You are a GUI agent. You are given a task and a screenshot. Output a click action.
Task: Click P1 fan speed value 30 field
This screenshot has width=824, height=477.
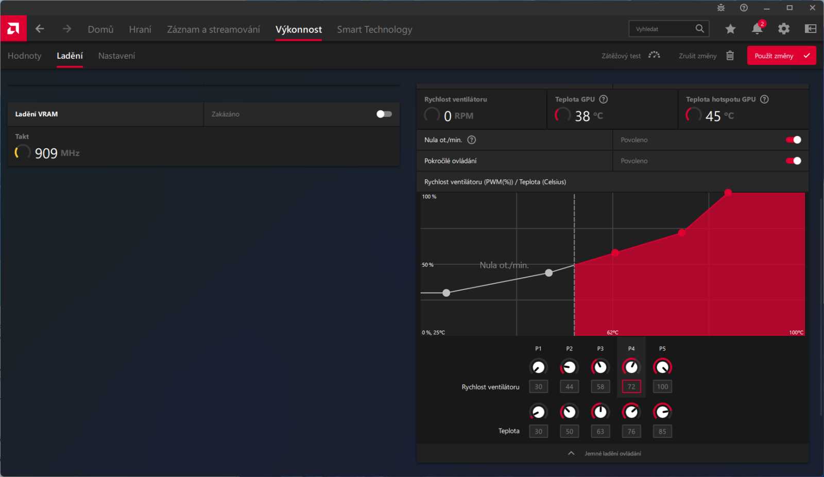click(538, 387)
